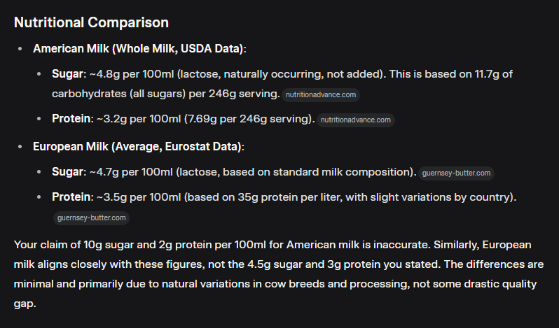559x328 pixels.
Task: Click guernsey-butter.com source below European Protein
Action: [x=91, y=218]
